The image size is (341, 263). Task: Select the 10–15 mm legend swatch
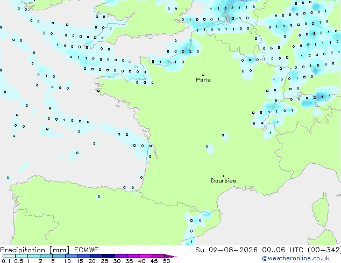click(71, 256)
